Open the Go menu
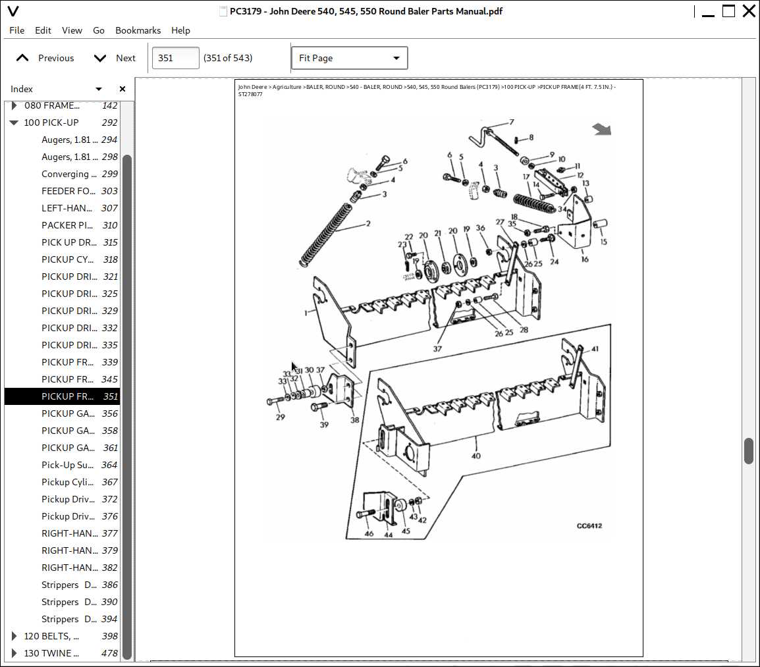This screenshot has height=667, width=760. [98, 30]
